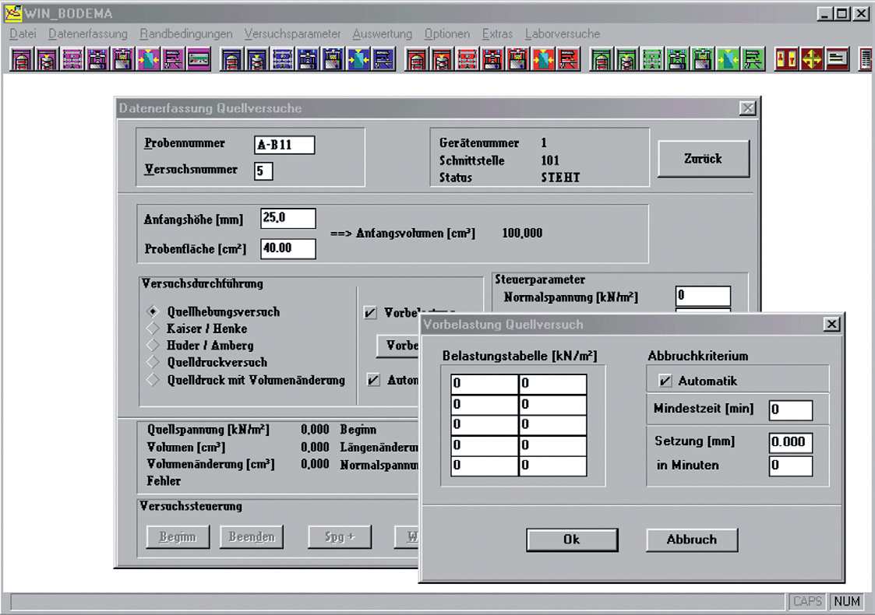Image resolution: width=875 pixels, height=615 pixels.
Task: Click the Spg + button
Action: [x=340, y=537]
